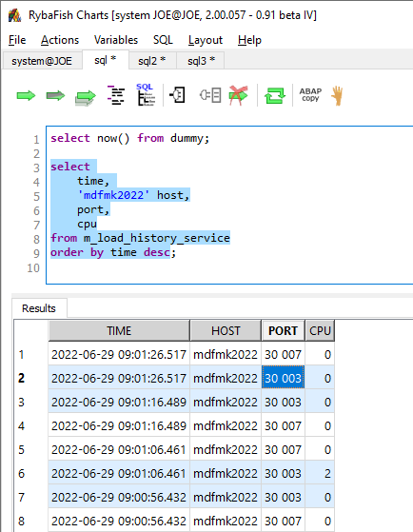Viewport: 413px width, 532px height.
Task: Click the CPU value 2 in row 6
Action: click(x=320, y=473)
